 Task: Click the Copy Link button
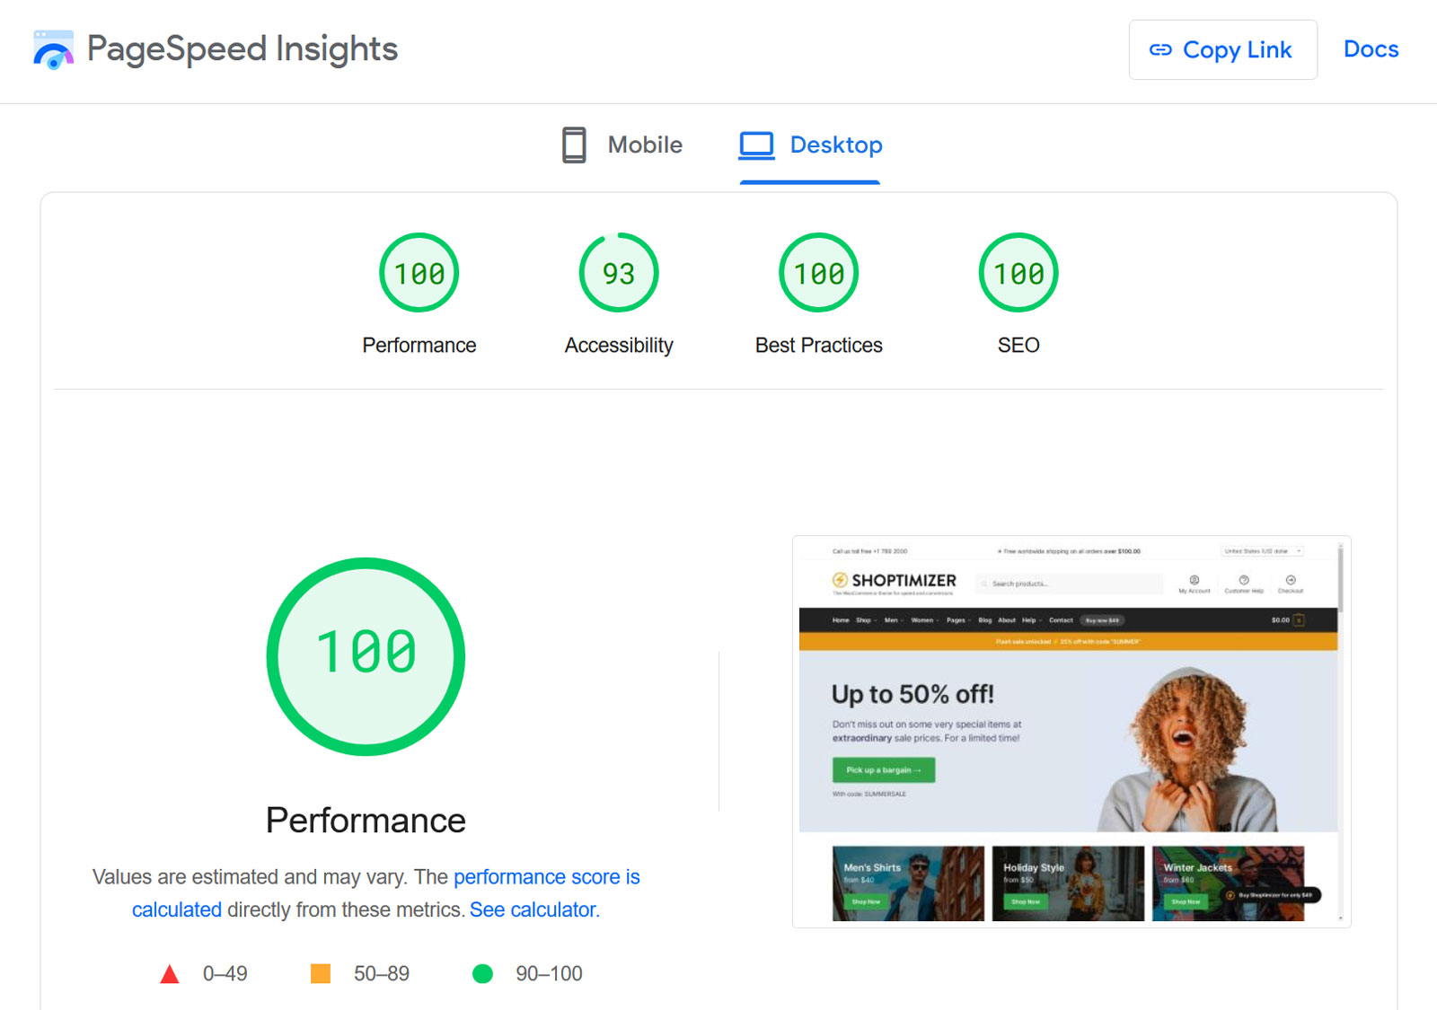tap(1222, 49)
